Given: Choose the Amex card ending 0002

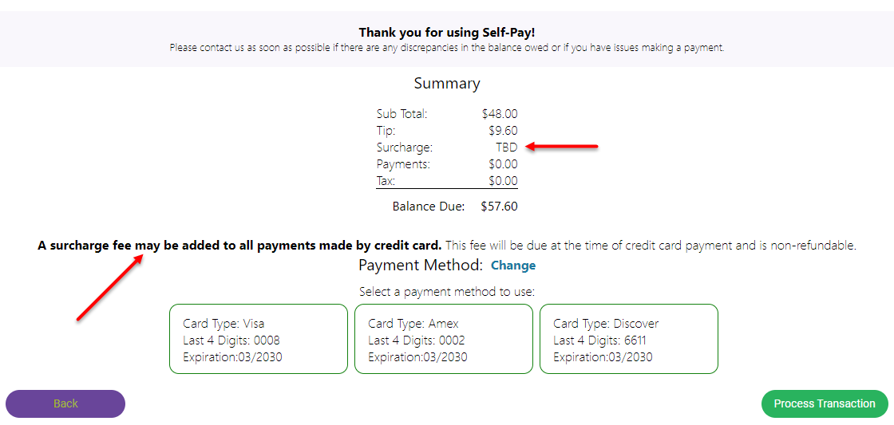Looking at the screenshot, I should click(x=444, y=339).
